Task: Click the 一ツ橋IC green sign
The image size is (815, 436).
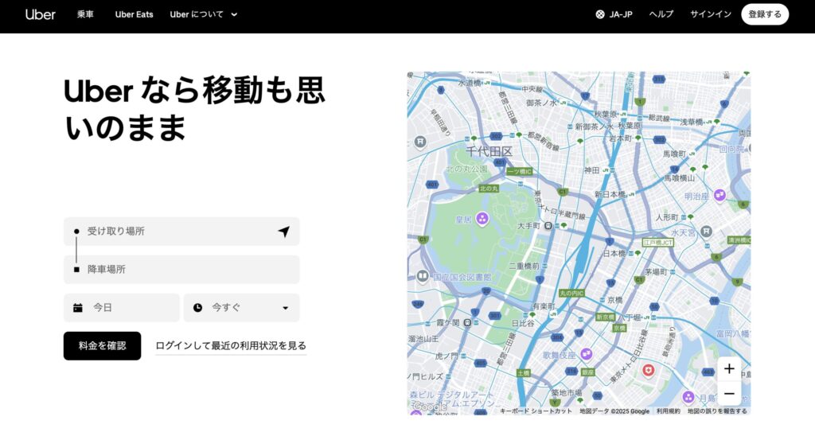Action: click(519, 172)
